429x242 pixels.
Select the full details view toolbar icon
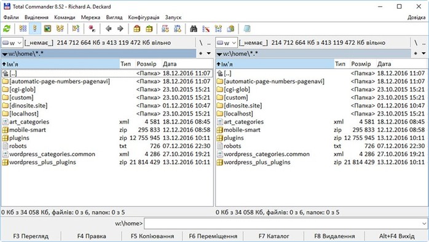coord(35,28)
